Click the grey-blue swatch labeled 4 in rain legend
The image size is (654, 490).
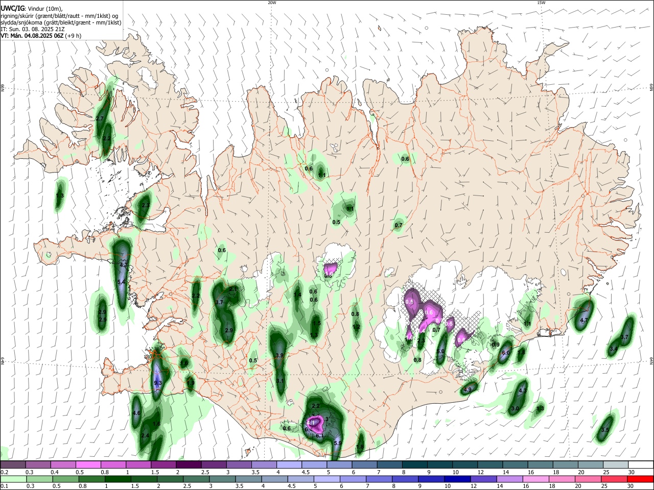pyautogui.click(x=274, y=479)
